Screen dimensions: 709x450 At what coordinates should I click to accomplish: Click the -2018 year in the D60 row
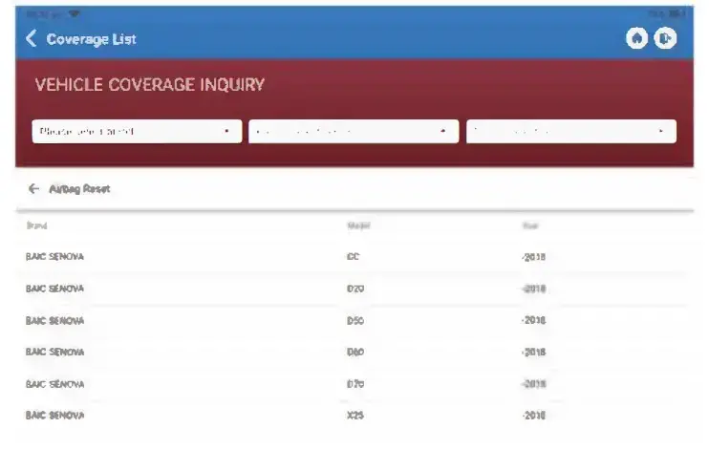coord(533,352)
